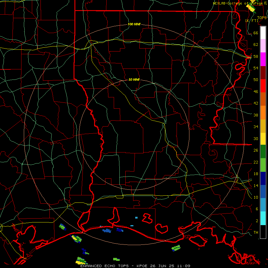Click the legend value 66
This screenshot has width=268, height=268.
[256, 33]
